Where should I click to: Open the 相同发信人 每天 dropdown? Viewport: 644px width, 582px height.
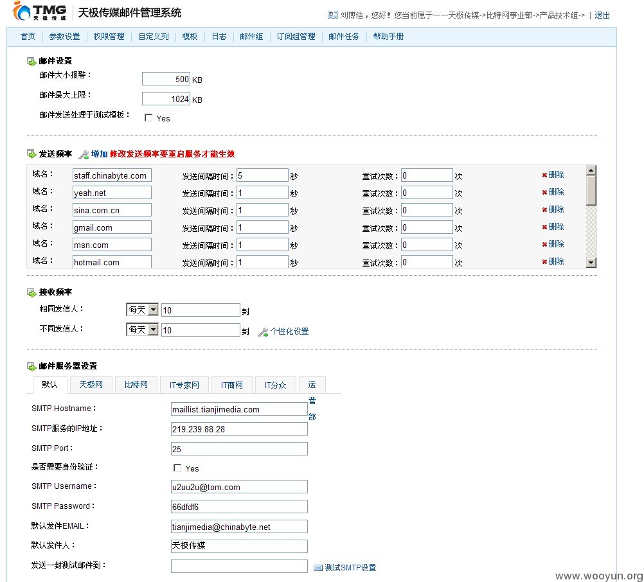tap(141, 310)
